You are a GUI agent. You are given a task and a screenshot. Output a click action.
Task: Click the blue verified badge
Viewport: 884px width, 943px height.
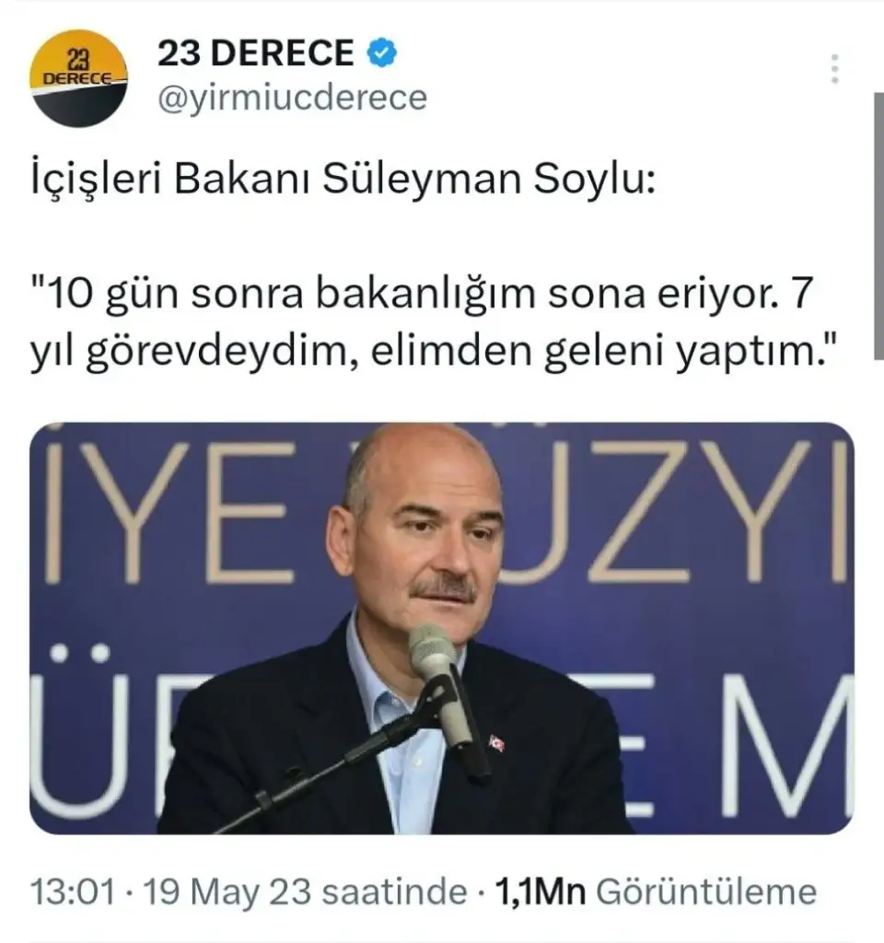(x=382, y=52)
